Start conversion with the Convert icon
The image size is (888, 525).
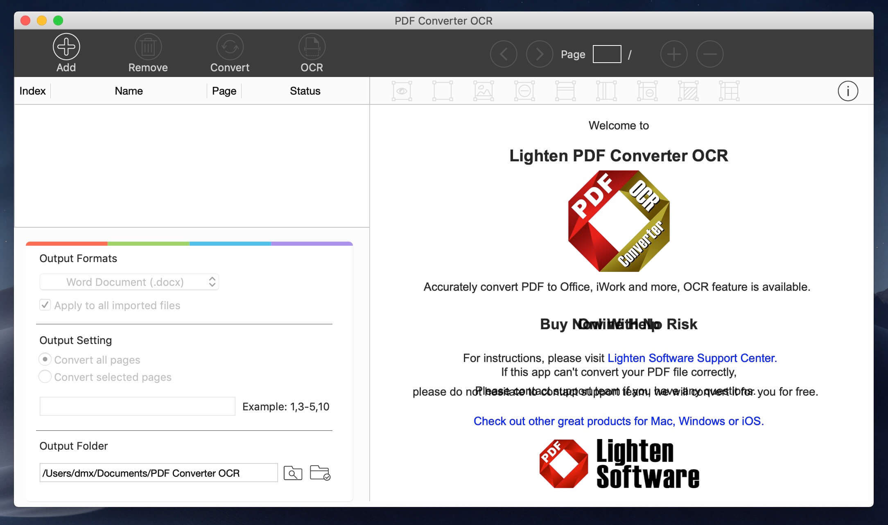point(230,47)
